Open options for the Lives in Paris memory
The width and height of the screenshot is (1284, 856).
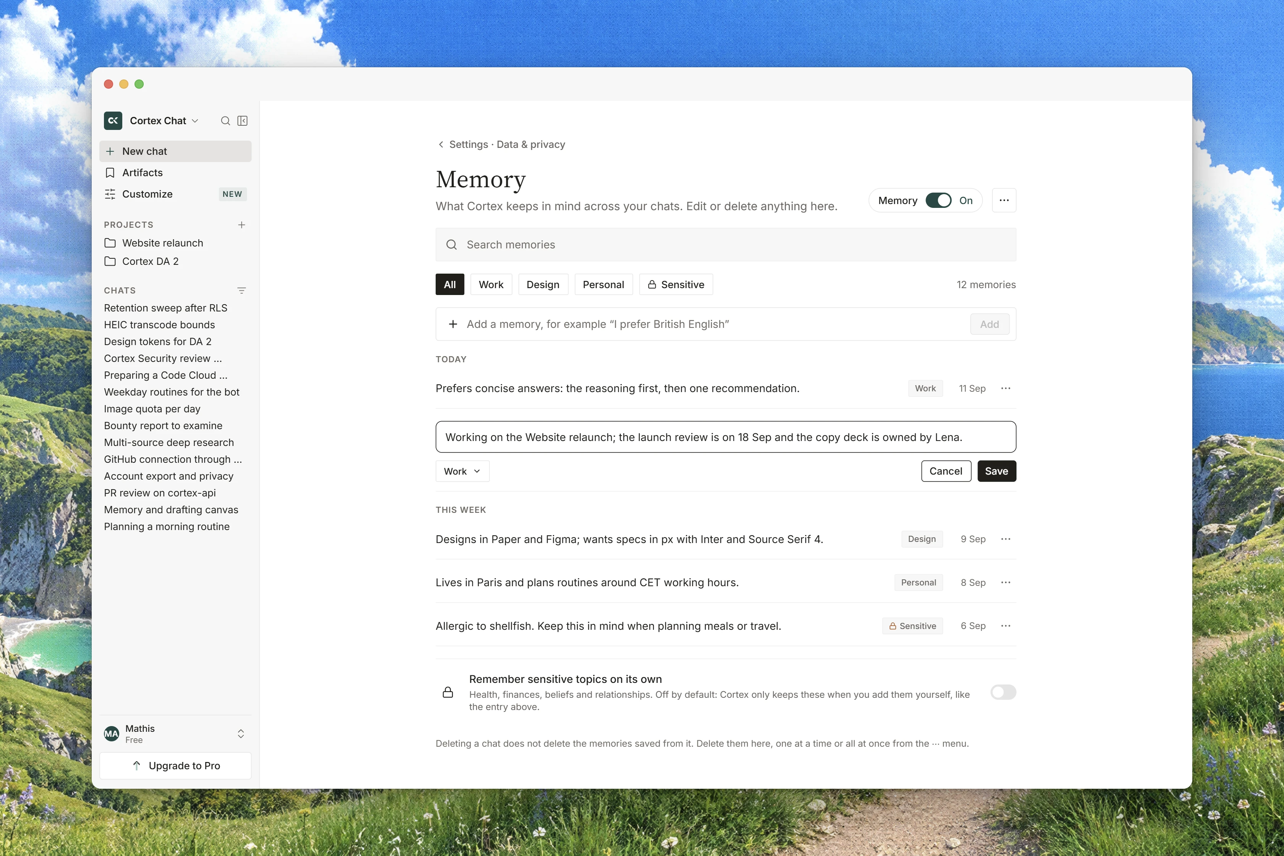(x=1005, y=582)
